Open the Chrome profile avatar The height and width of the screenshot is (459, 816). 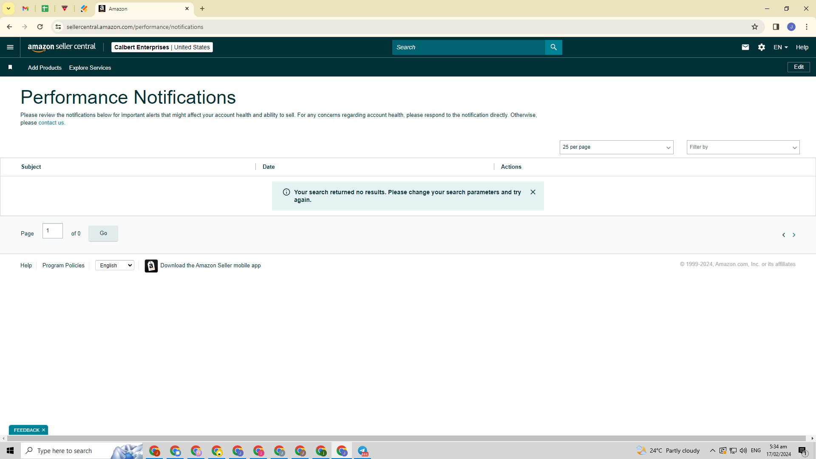coord(791,27)
